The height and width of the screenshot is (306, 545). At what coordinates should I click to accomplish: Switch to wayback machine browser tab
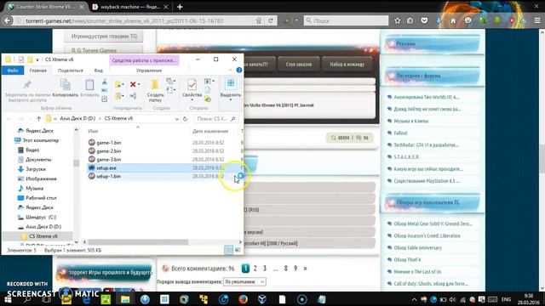tap(130, 7)
